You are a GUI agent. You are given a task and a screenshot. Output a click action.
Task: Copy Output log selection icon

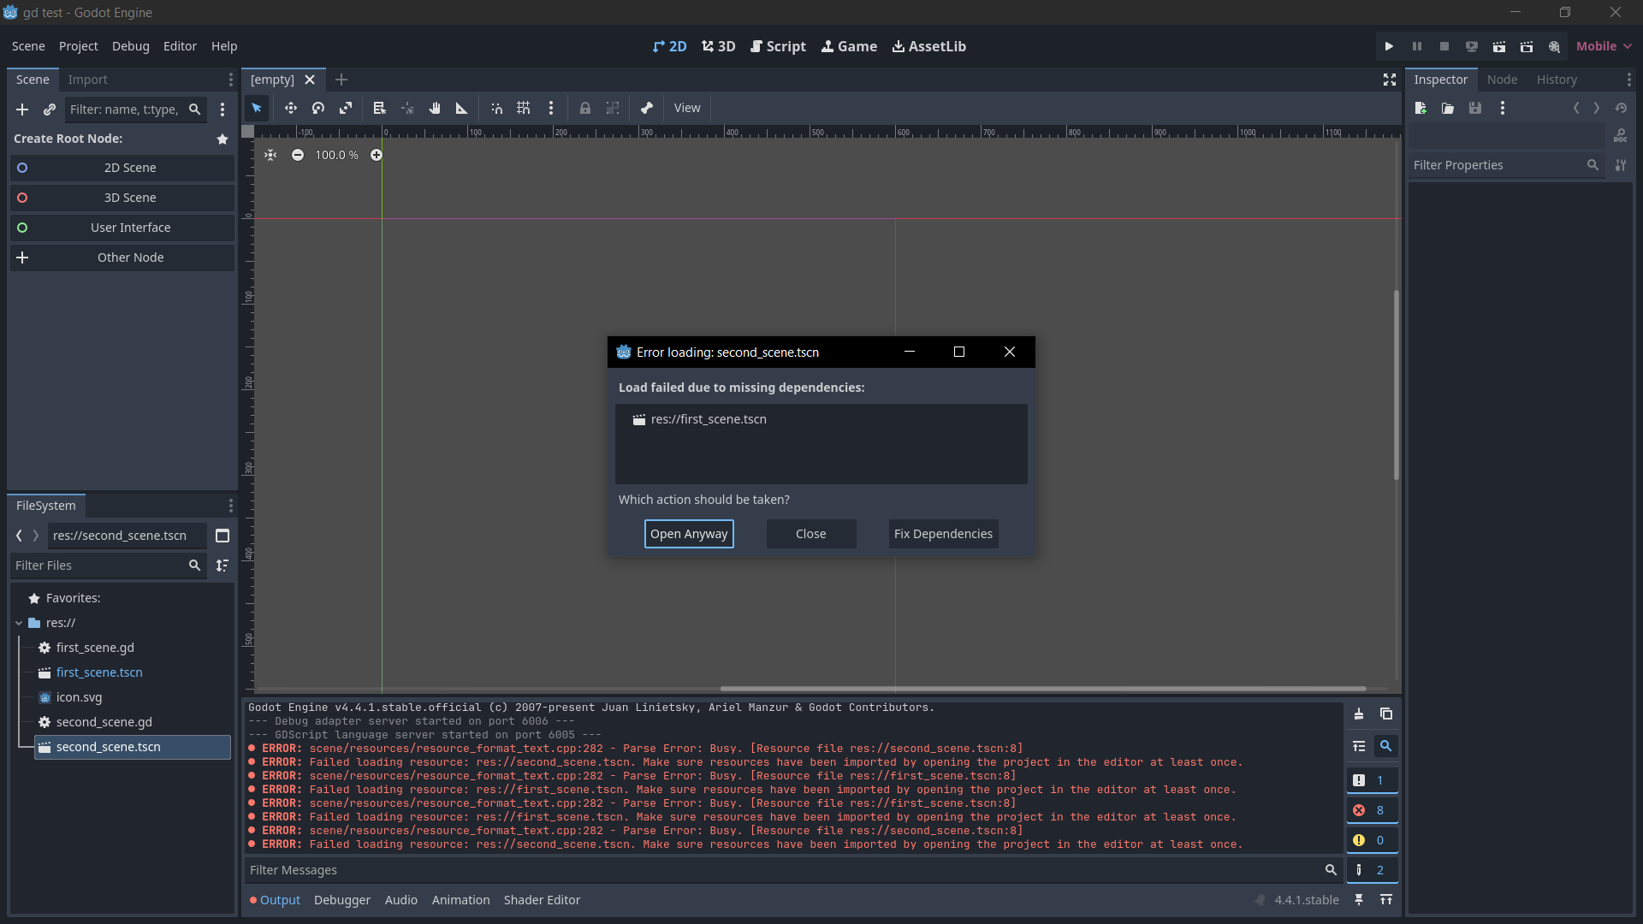click(1386, 714)
